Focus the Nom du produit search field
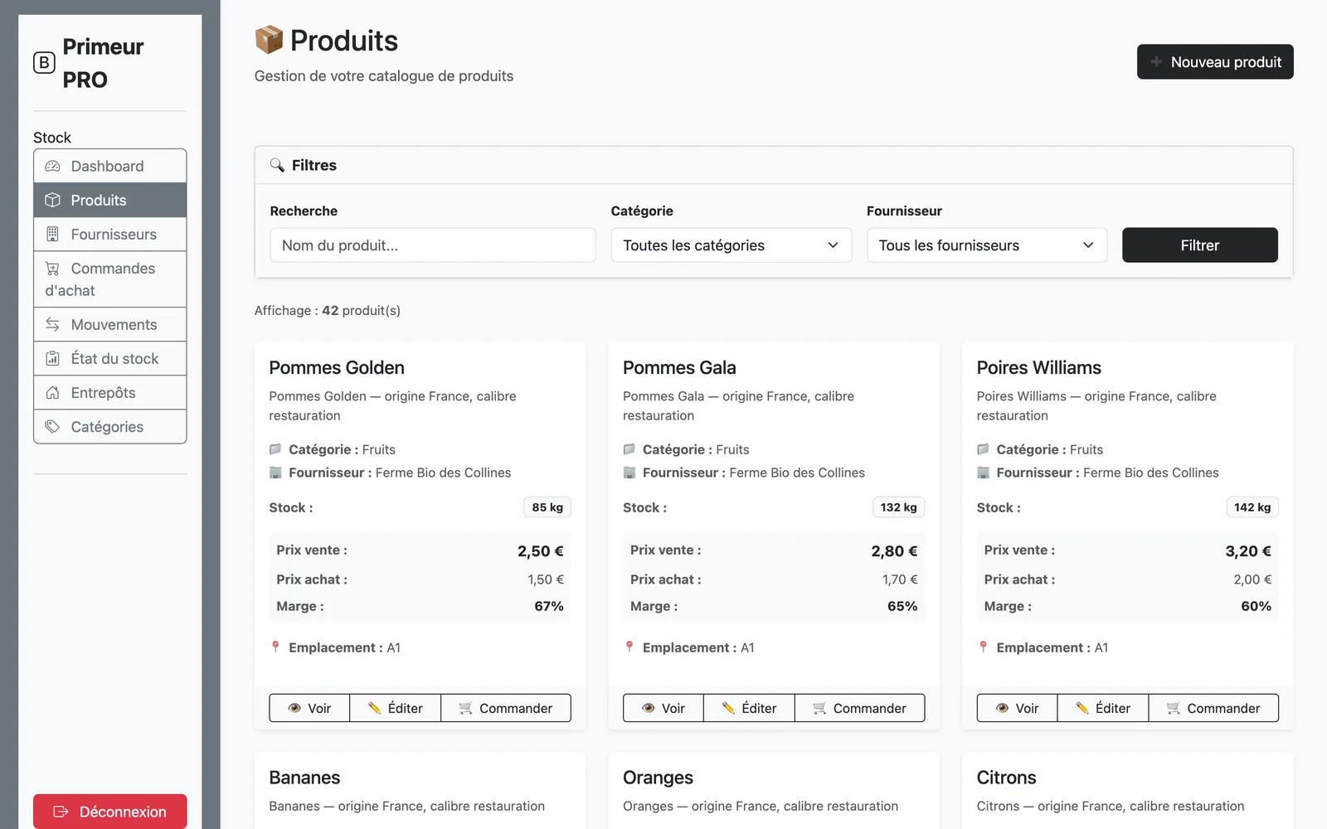 coord(433,245)
